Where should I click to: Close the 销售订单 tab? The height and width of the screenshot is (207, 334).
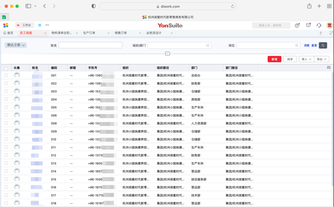point(140,33)
